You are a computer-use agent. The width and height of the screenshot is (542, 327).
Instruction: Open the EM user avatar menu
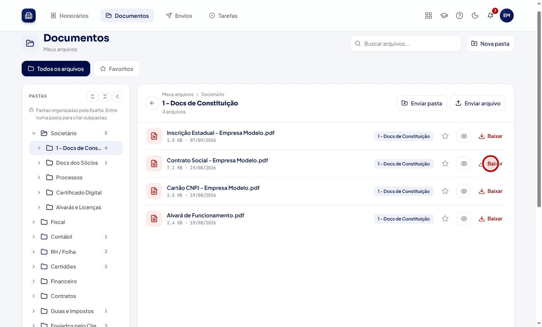(x=507, y=15)
